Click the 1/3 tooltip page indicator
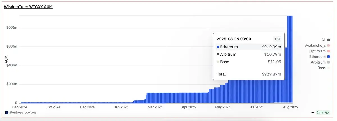Image resolution: width=337 pixels, height=121 pixels. [x=277, y=39]
